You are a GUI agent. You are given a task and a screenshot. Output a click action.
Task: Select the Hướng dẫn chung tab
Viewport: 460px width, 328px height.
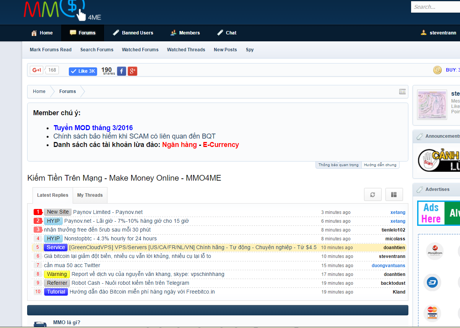(x=380, y=165)
